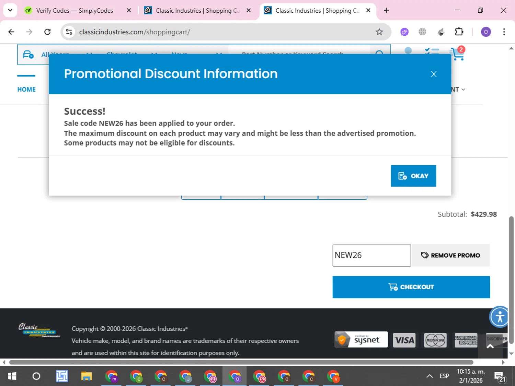Open the Chrome three-dot menu
The height and width of the screenshot is (386, 515).
pos(504,32)
